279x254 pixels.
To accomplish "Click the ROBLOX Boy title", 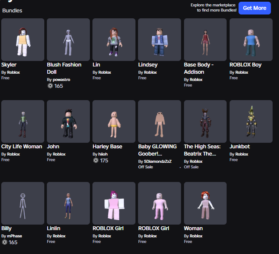I will (245, 65).
